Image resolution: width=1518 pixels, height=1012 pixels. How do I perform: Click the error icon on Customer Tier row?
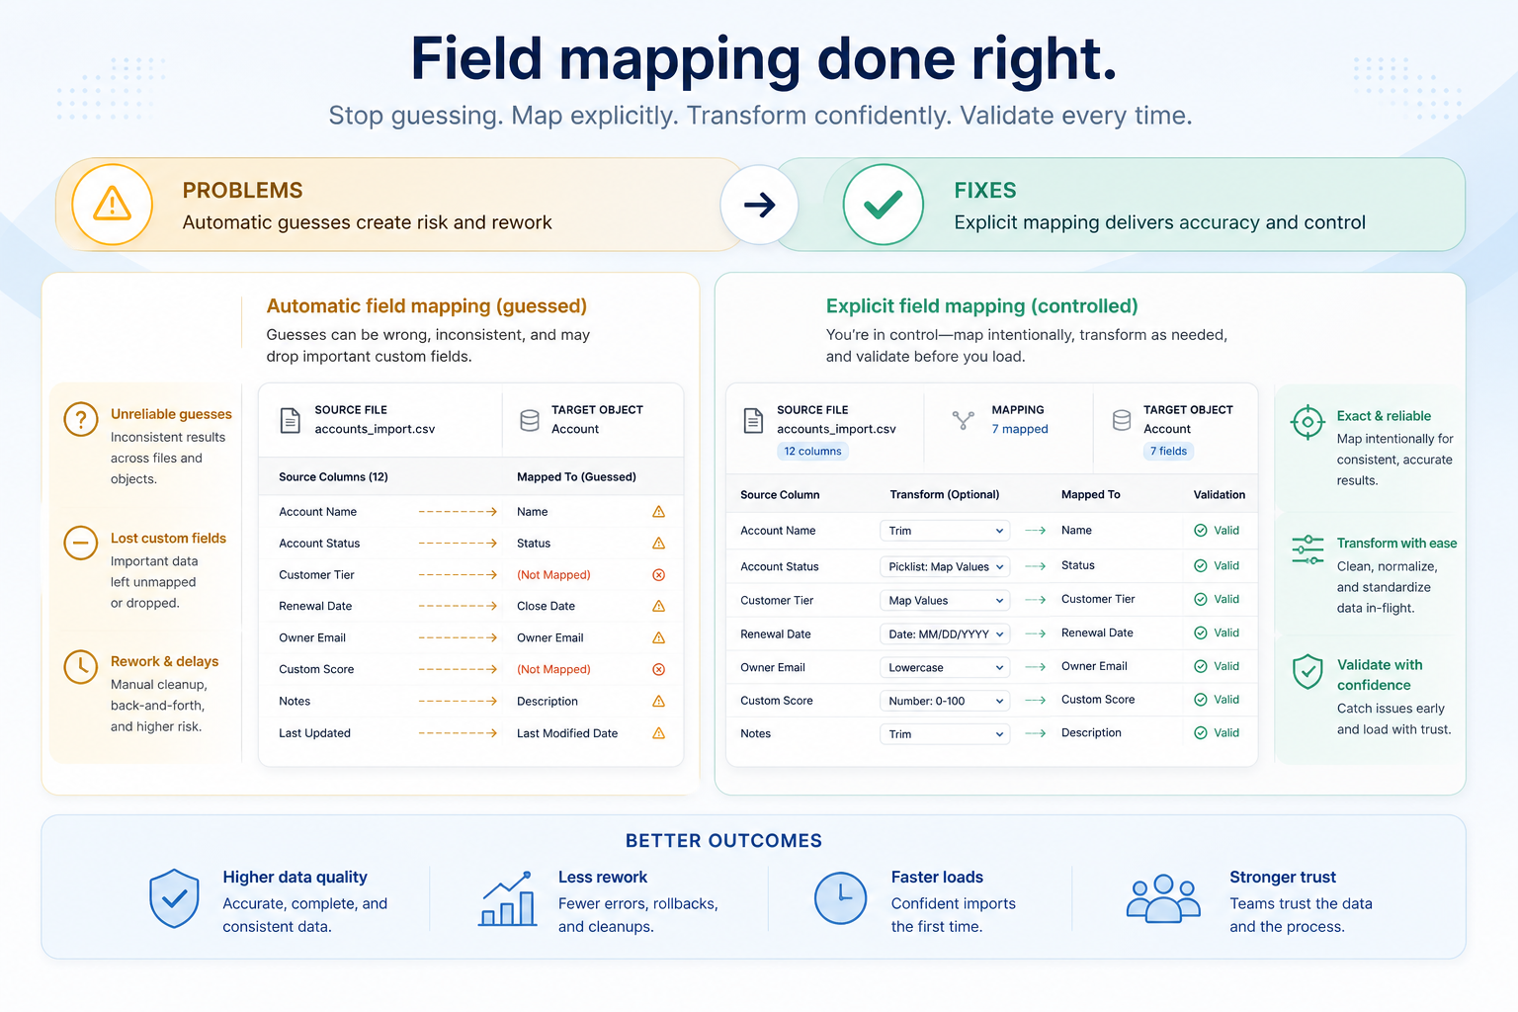[659, 575]
